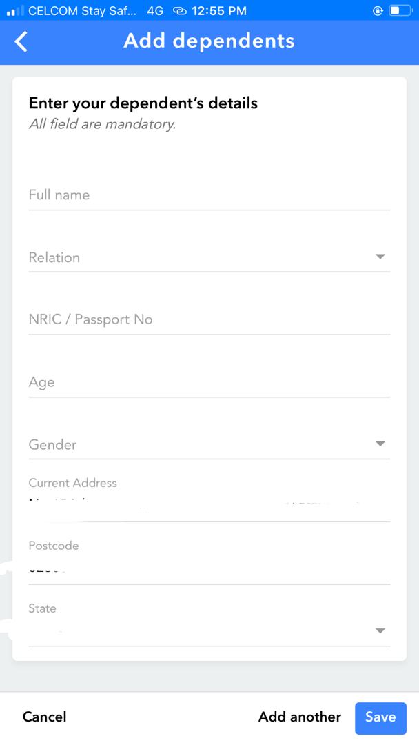Tap into the Age field

coord(209,382)
